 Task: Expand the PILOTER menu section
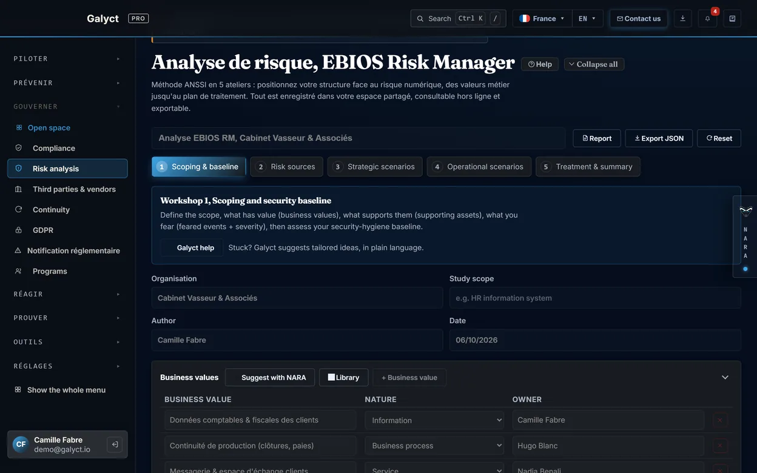coord(67,59)
